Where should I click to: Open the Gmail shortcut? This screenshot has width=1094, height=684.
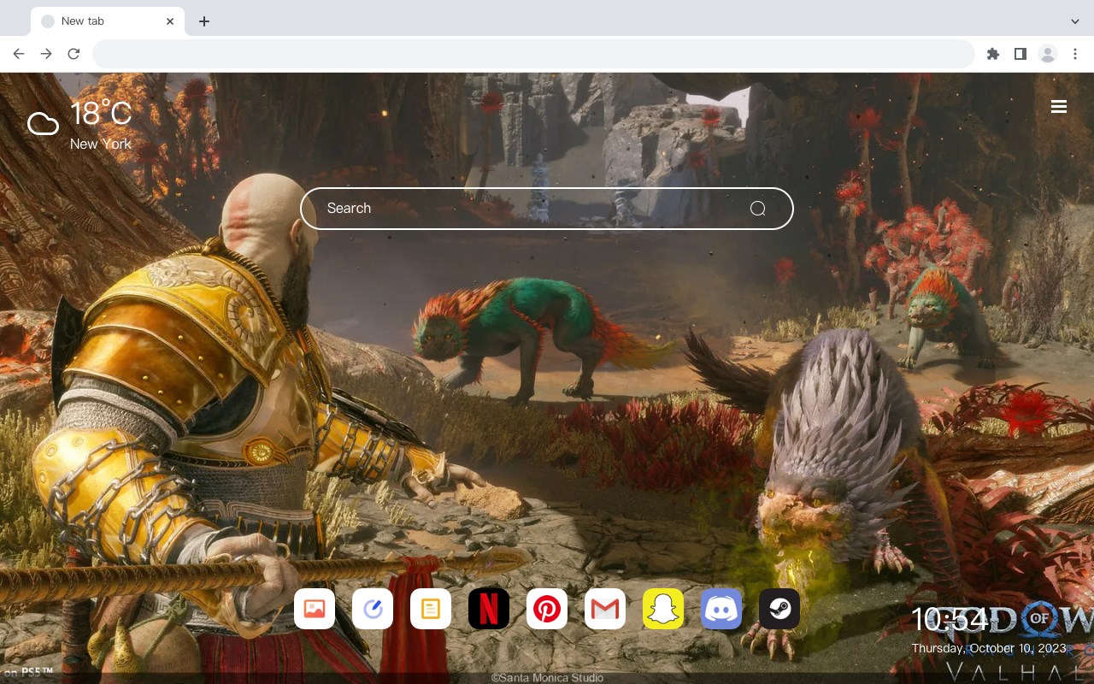[x=605, y=609]
